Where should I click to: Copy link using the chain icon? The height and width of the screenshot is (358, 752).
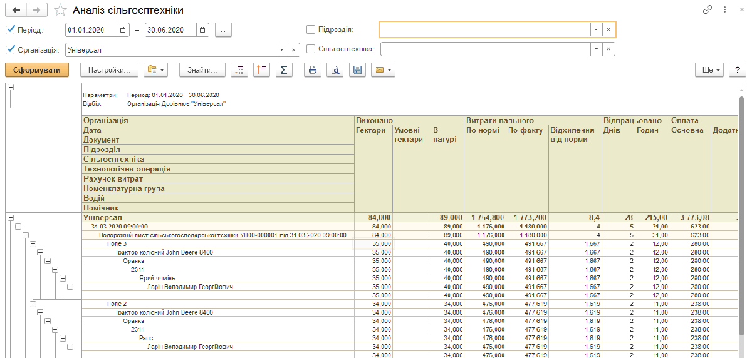[708, 10]
